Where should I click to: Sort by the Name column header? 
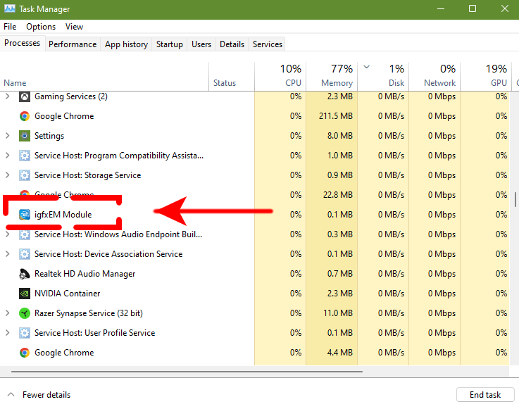click(x=104, y=77)
